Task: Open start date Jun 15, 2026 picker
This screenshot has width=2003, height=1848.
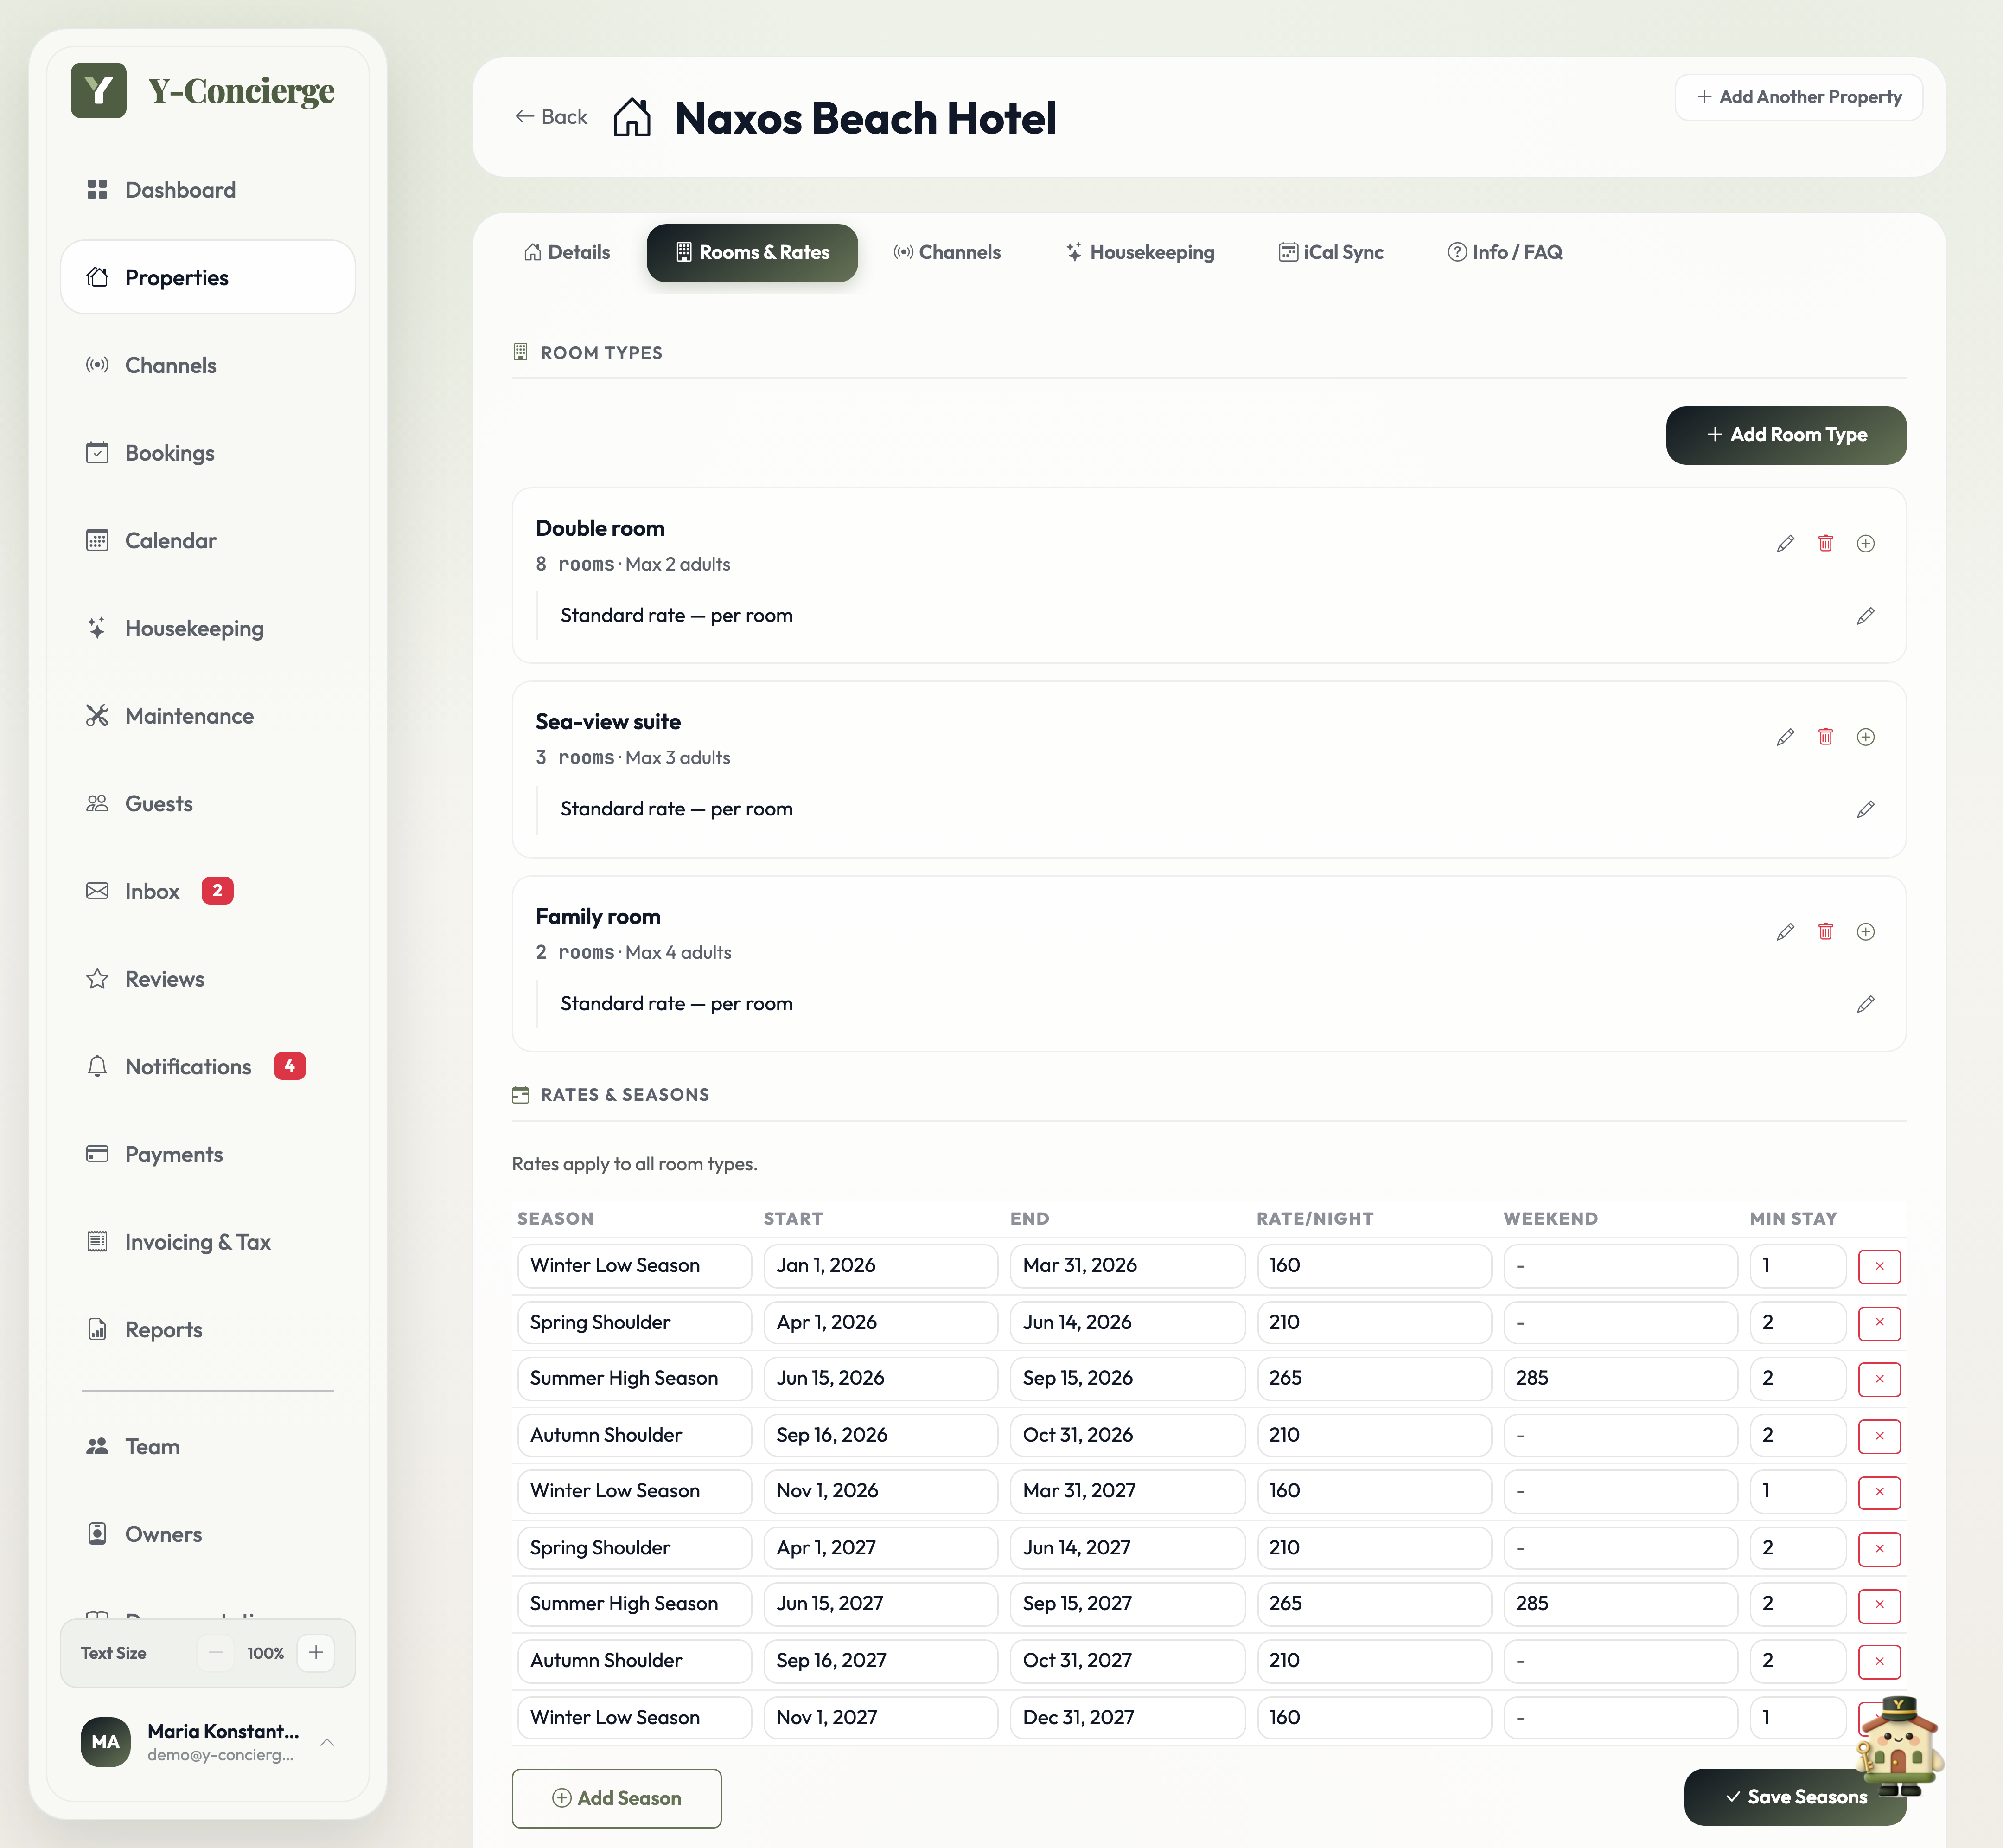Action: (880, 1378)
